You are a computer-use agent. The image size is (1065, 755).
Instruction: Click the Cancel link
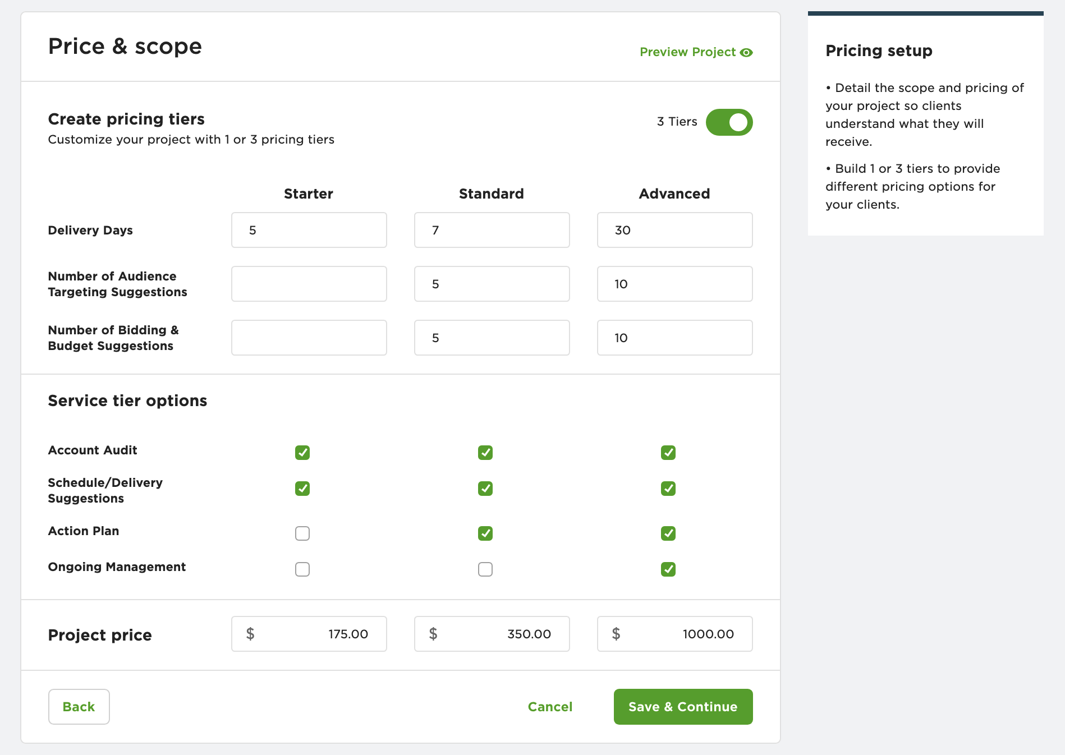[549, 707]
